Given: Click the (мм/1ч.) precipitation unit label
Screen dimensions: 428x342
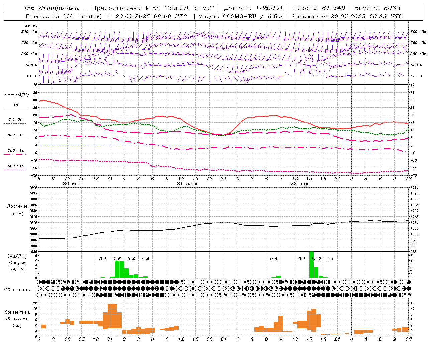Looking at the screenshot, I should tap(17, 269).
